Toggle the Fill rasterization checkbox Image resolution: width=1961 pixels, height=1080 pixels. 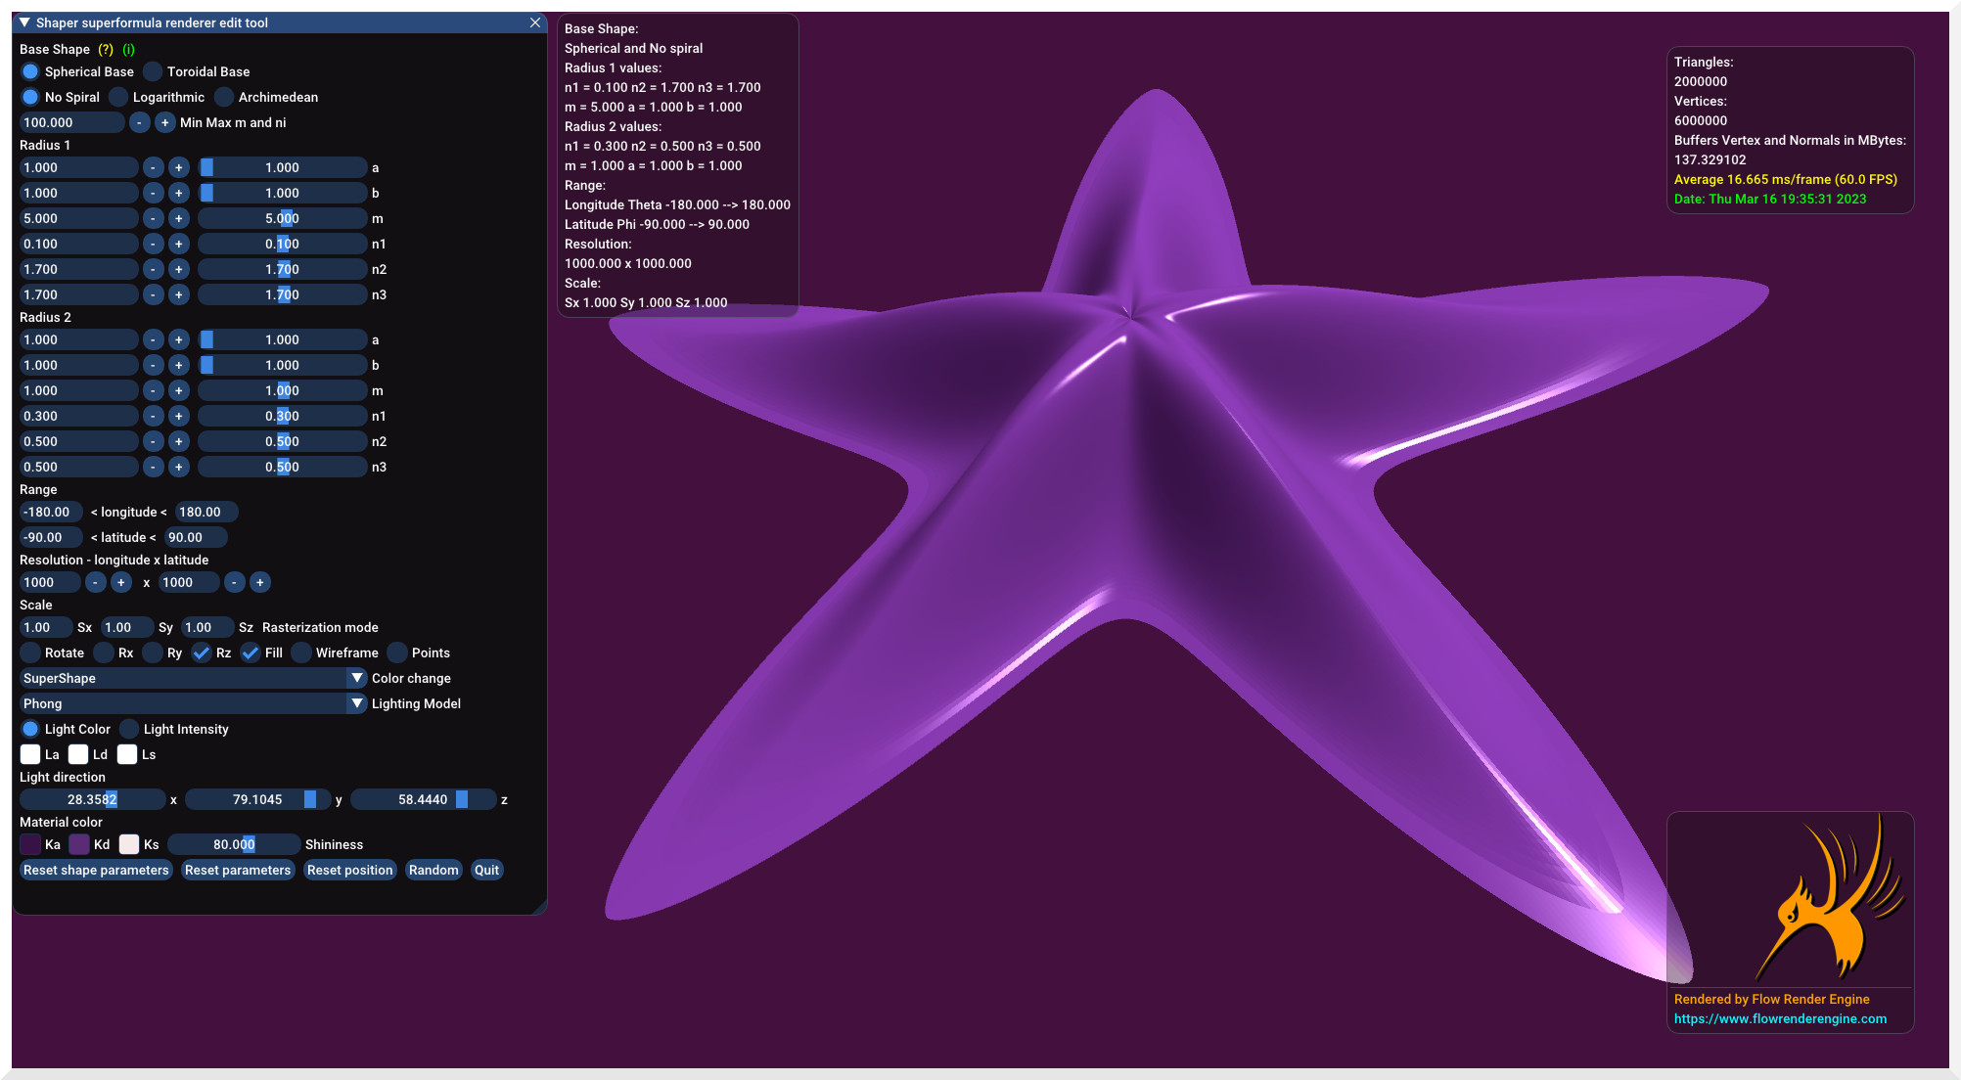tap(251, 652)
